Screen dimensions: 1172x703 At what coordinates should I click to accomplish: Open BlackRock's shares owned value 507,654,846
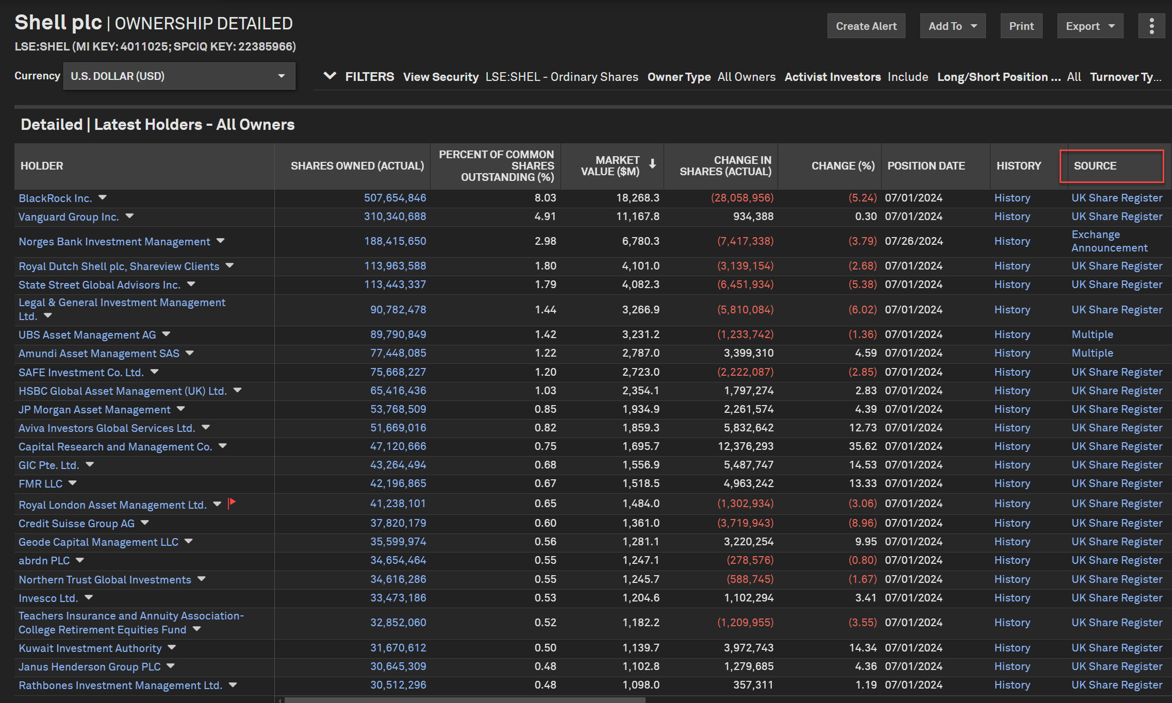pyautogui.click(x=394, y=198)
